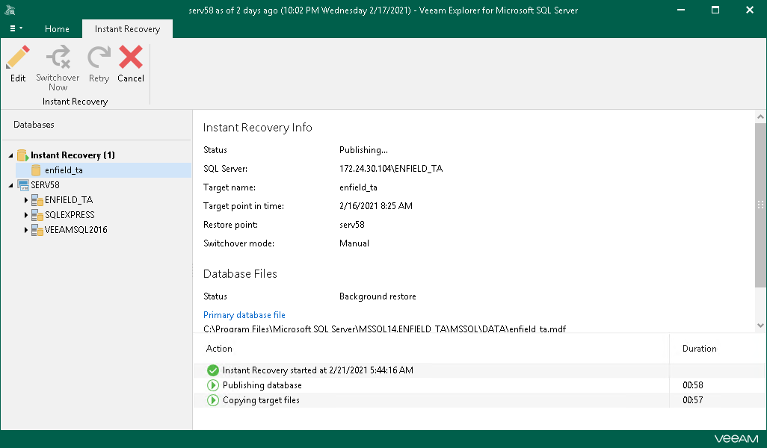
Task: Click the Switchover Now icon
Action: point(58,57)
